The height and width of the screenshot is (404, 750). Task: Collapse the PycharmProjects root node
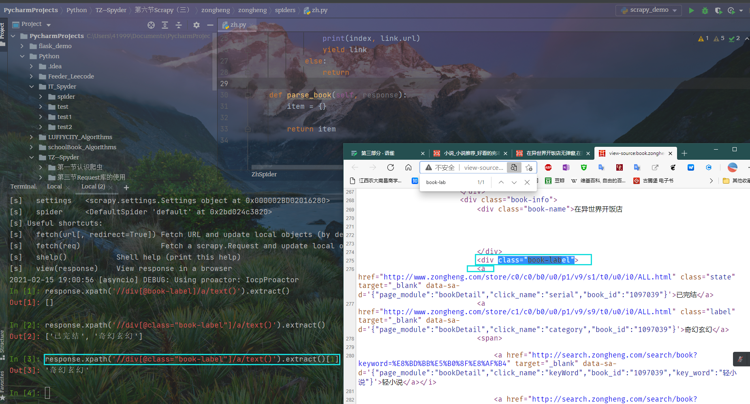pos(13,36)
